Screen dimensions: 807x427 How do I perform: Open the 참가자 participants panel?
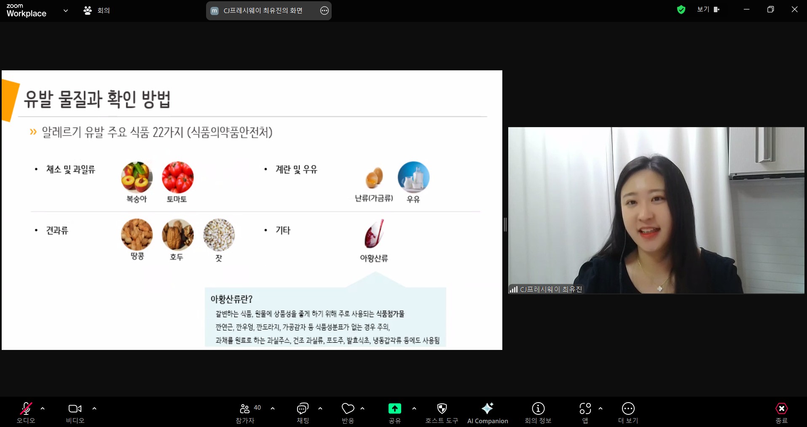245,413
